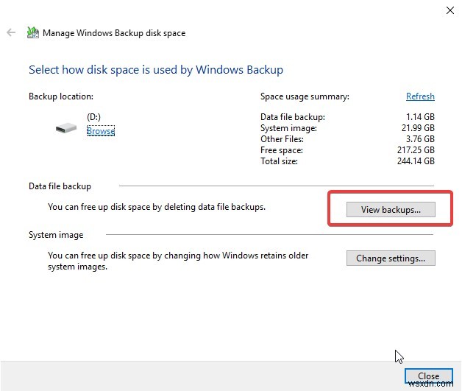
Task: Click the '(D:)' drive label
Action: (93, 117)
